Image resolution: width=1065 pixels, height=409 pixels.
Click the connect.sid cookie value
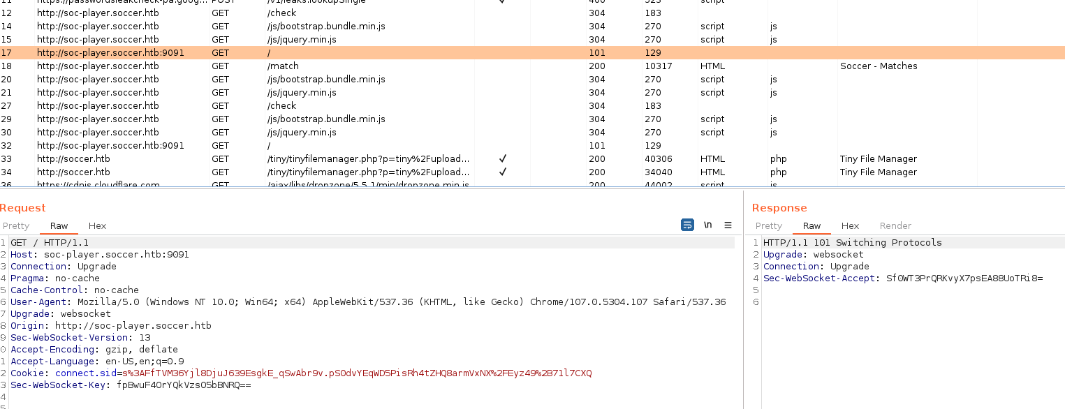coord(356,373)
